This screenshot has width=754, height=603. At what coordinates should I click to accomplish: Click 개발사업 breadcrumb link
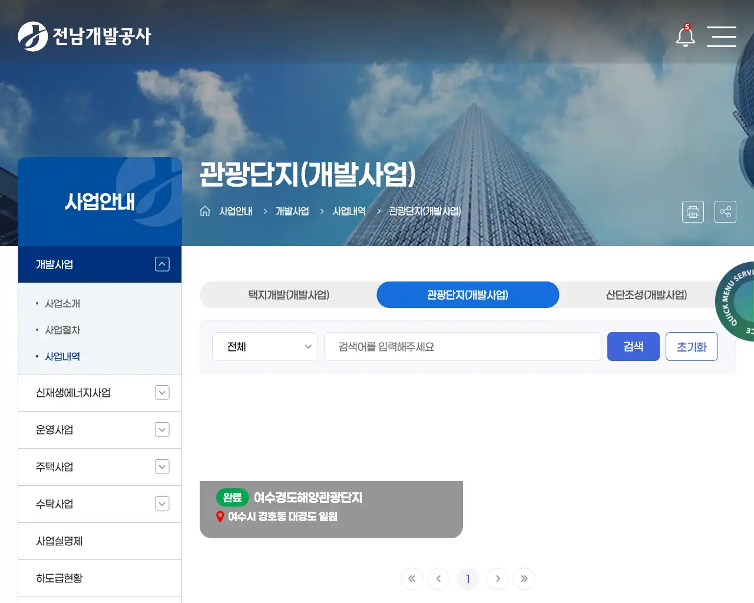tap(292, 211)
